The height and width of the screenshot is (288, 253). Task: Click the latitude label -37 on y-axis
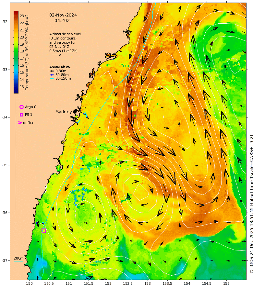tap(5, 260)
